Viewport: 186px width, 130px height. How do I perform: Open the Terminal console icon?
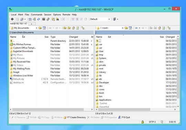[x=44, y=19]
